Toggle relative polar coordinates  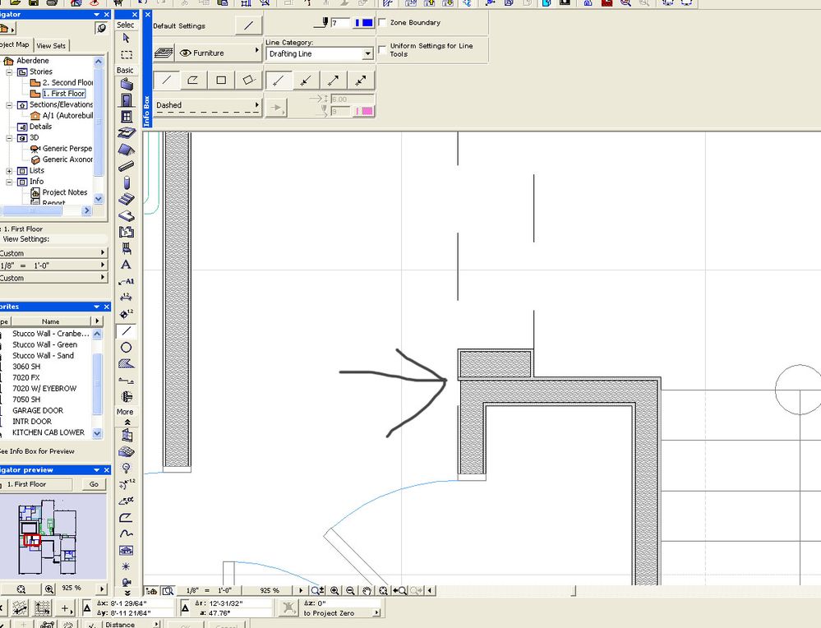pos(185,608)
